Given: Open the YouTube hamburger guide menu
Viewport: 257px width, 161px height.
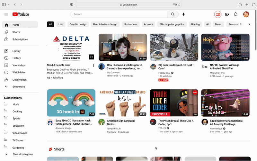Looking at the screenshot, I should click(6, 14).
